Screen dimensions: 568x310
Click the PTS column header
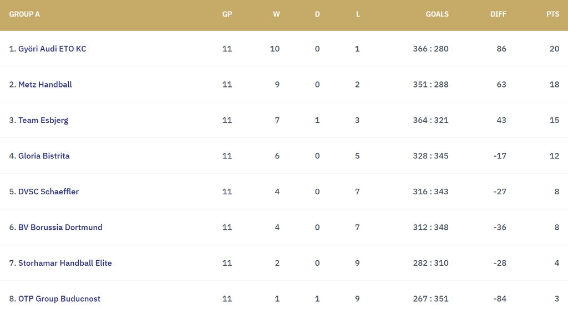coord(552,14)
